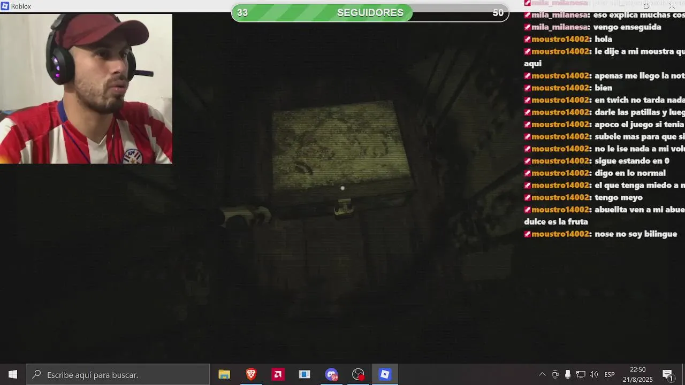Open network settings from the tray
The height and width of the screenshot is (385, 685).
point(581,374)
